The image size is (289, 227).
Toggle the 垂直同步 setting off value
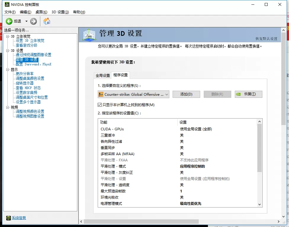(181, 148)
